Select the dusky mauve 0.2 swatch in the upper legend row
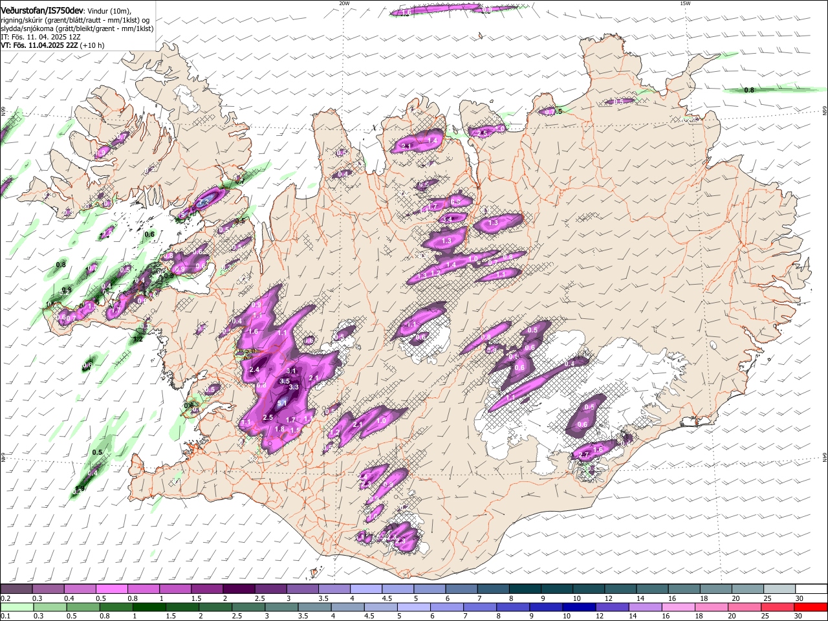 click(16, 589)
